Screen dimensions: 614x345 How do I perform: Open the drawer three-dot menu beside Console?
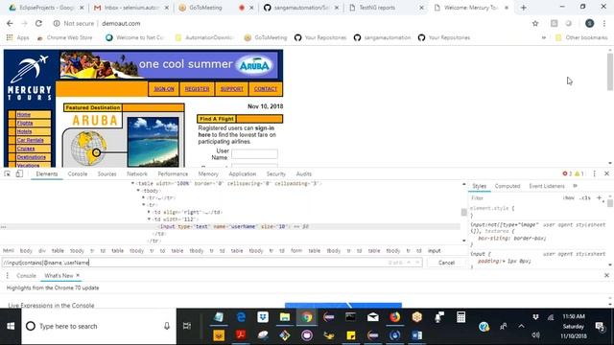point(7,276)
